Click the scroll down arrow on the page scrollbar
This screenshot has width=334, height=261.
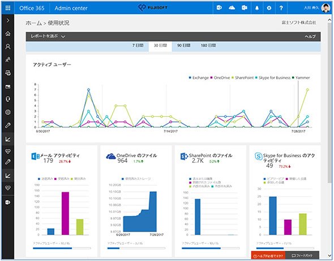click(329, 256)
